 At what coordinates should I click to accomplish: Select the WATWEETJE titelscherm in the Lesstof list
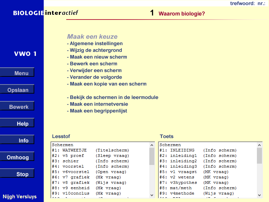(x=91, y=150)
